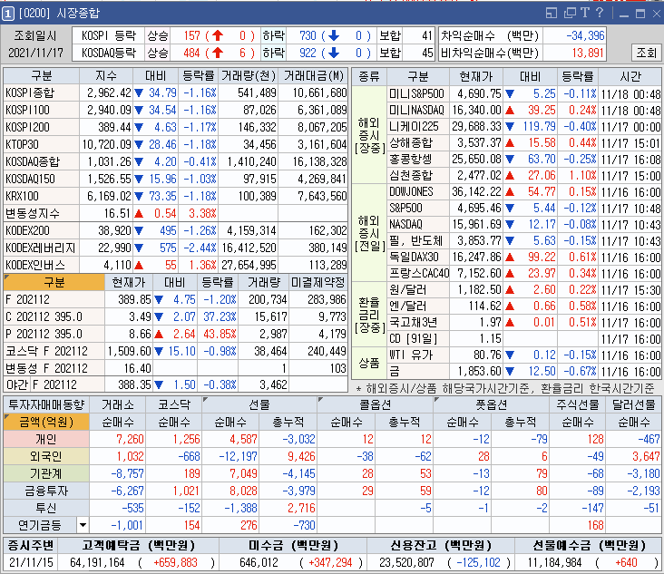
Task: Select the 변동성지수 row label
Action: click(41, 213)
